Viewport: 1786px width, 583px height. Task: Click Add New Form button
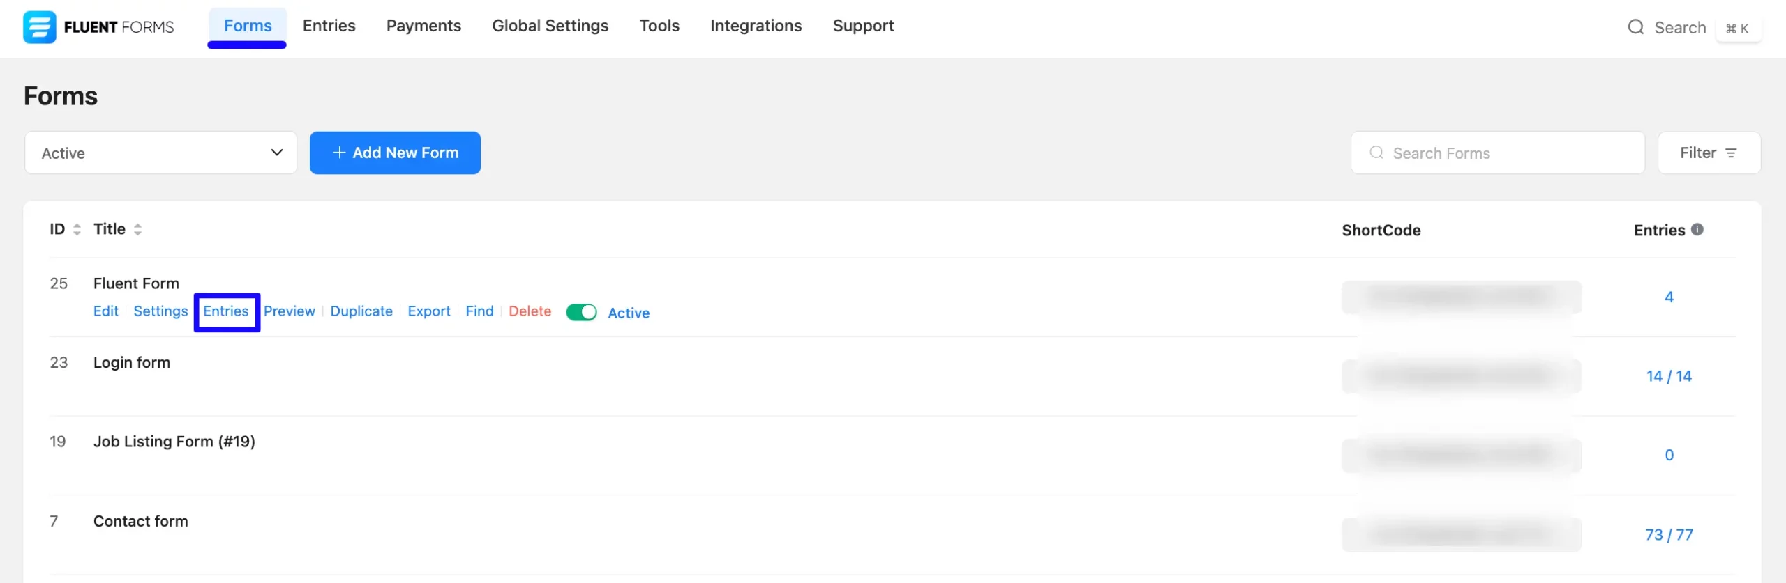tap(395, 153)
